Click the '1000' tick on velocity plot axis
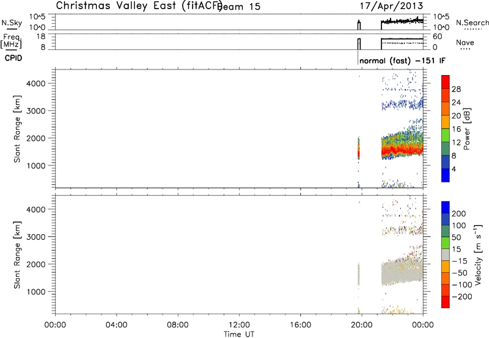 36,292
